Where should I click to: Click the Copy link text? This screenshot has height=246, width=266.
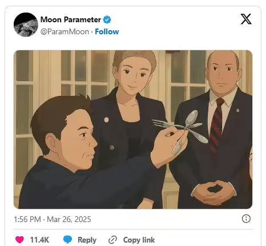(x=139, y=240)
